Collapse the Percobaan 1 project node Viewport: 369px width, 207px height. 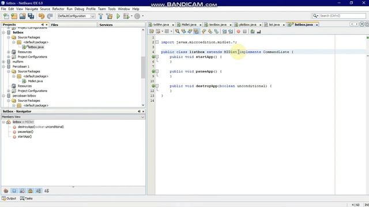[x=3, y=67]
